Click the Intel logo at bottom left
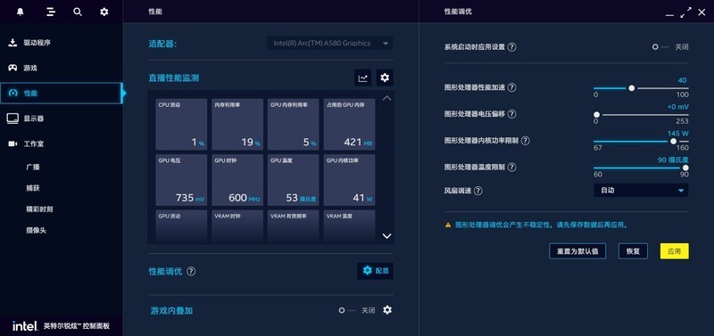The height and width of the screenshot is (336, 714). coord(25,326)
